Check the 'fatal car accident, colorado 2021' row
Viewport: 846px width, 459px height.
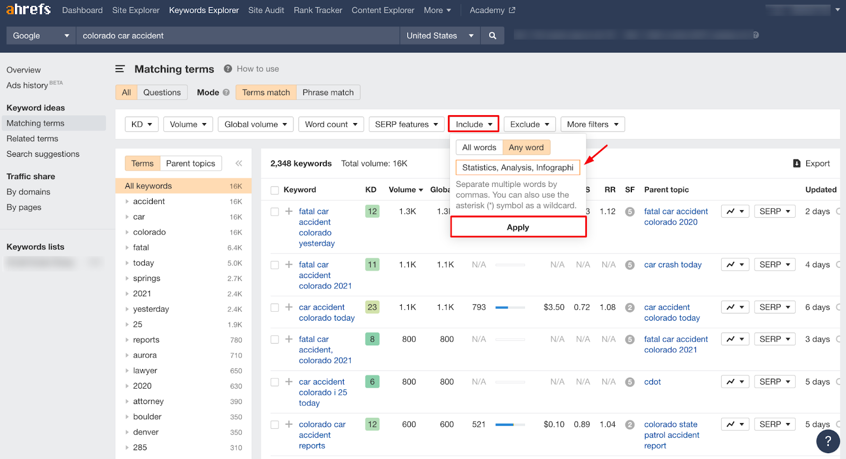(274, 340)
